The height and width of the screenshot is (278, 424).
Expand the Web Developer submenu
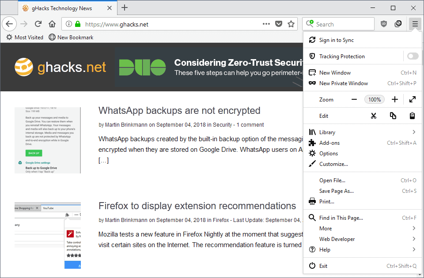337,239
